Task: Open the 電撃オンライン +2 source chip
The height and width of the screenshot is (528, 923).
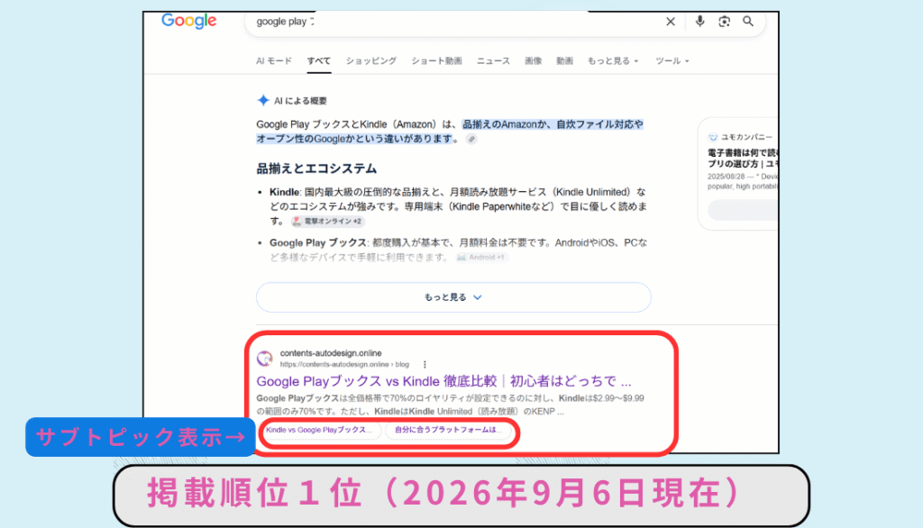Action: (x=327, y=222)
